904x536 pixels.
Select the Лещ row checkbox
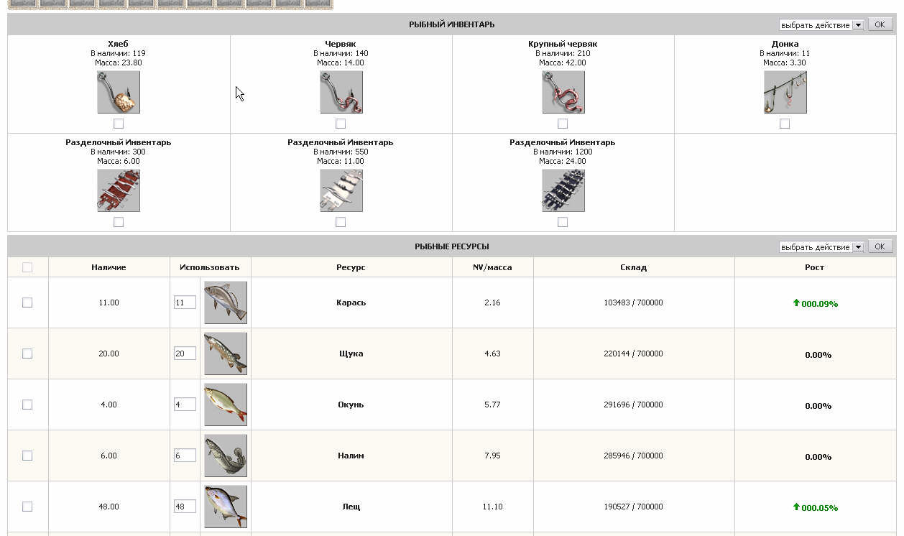pos(27,507)
